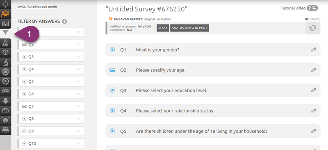
Task: Open the filter funnel icon in sidebar
Action: (x=6, y=33)
